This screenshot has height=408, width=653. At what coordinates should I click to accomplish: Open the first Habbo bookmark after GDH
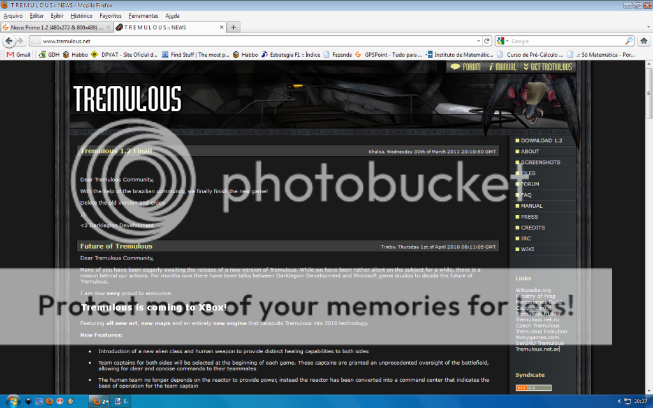pos(75,55)
